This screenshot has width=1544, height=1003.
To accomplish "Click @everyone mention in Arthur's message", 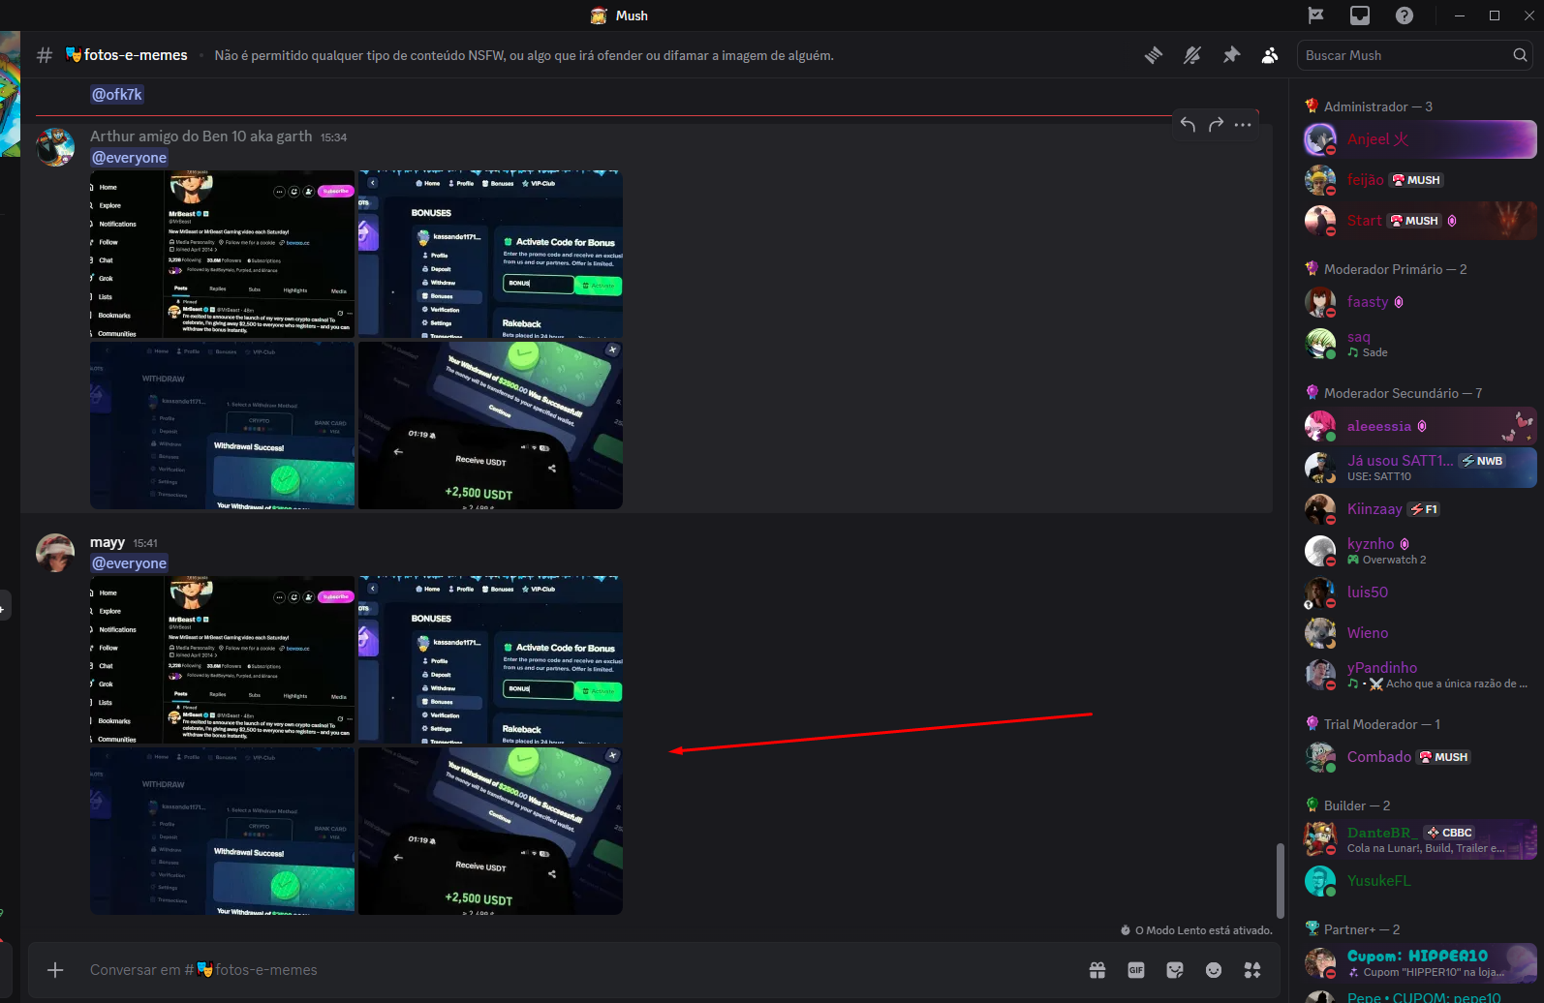I will (x=130, y=158).
